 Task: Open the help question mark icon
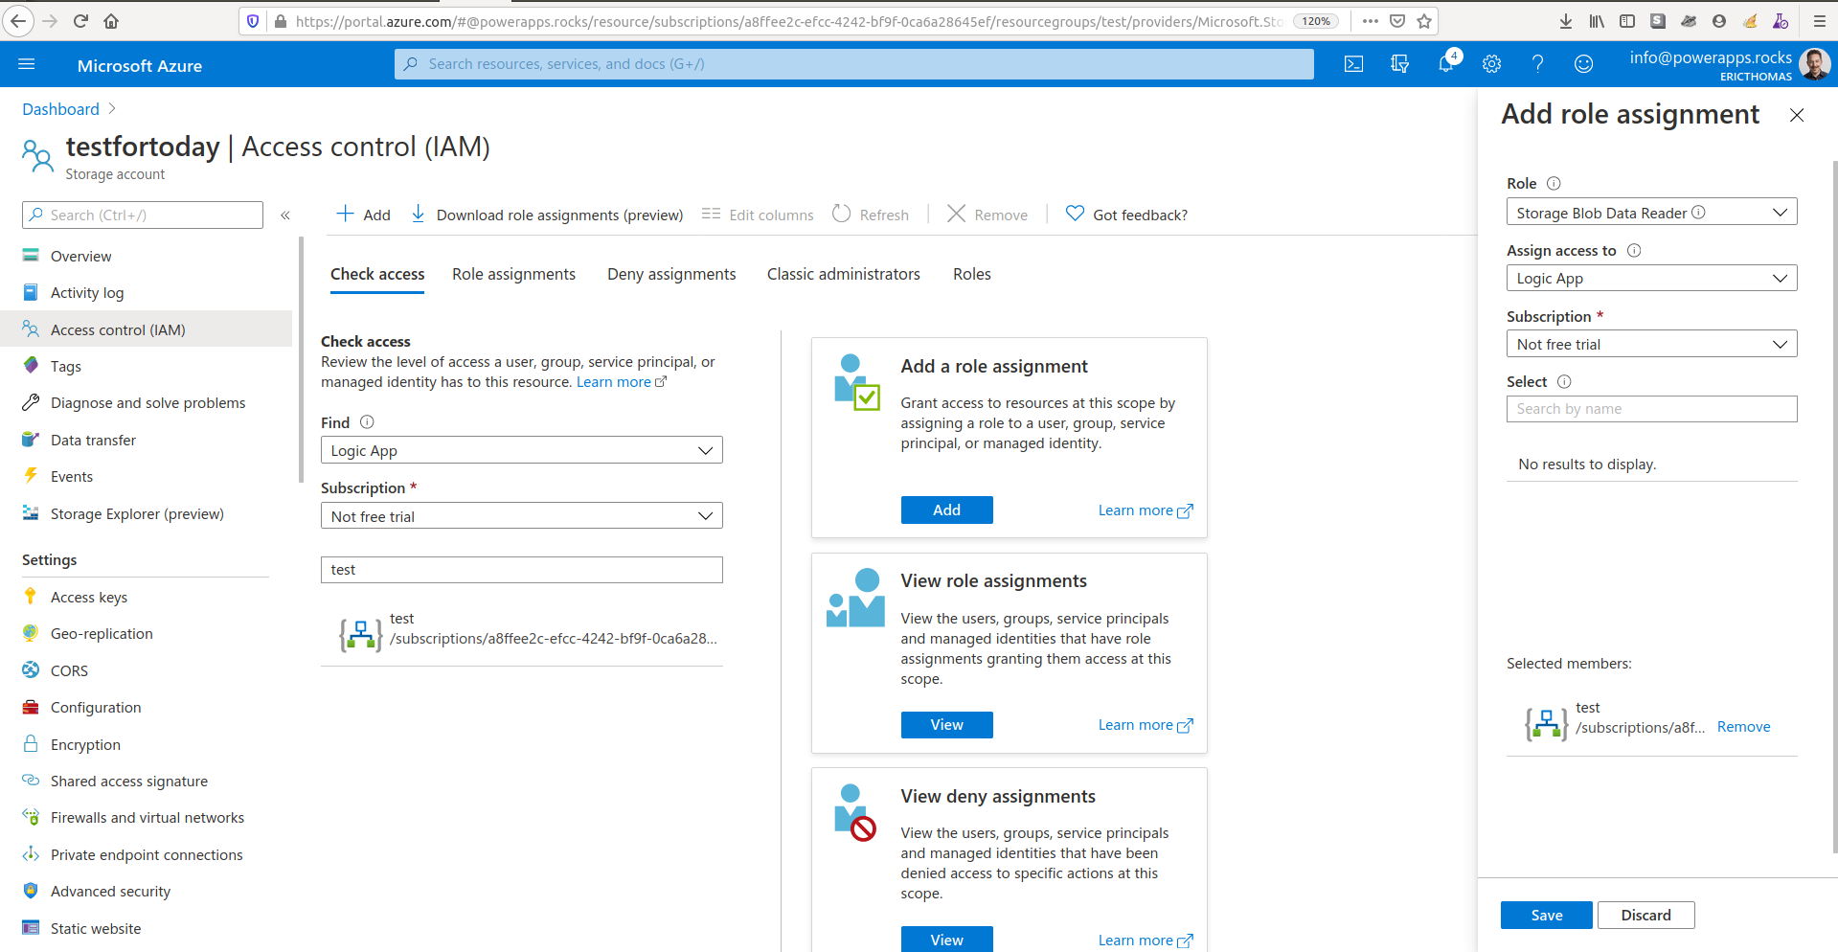1537,63
